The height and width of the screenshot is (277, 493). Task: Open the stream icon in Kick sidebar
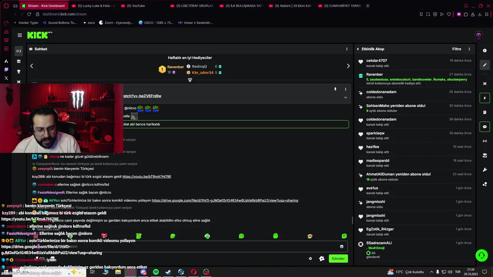(x=18, y=51)
